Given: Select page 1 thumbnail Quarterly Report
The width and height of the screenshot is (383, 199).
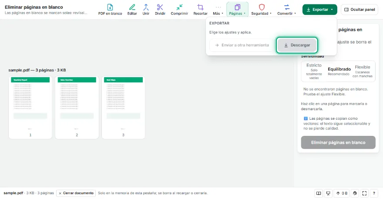Looking at the screenshot, I should pos(30,108).
